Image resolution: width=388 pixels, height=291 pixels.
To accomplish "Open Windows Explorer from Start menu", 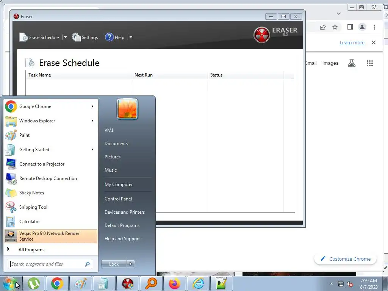I will point(51,121).
